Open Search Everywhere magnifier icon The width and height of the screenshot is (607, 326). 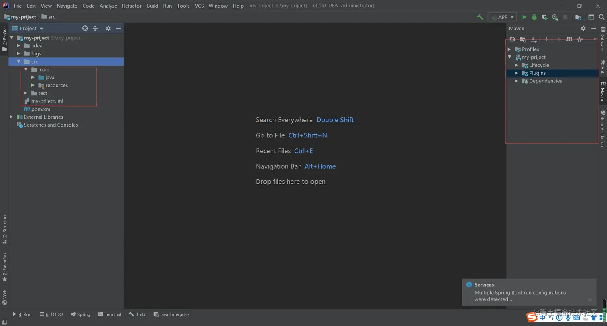601,17
